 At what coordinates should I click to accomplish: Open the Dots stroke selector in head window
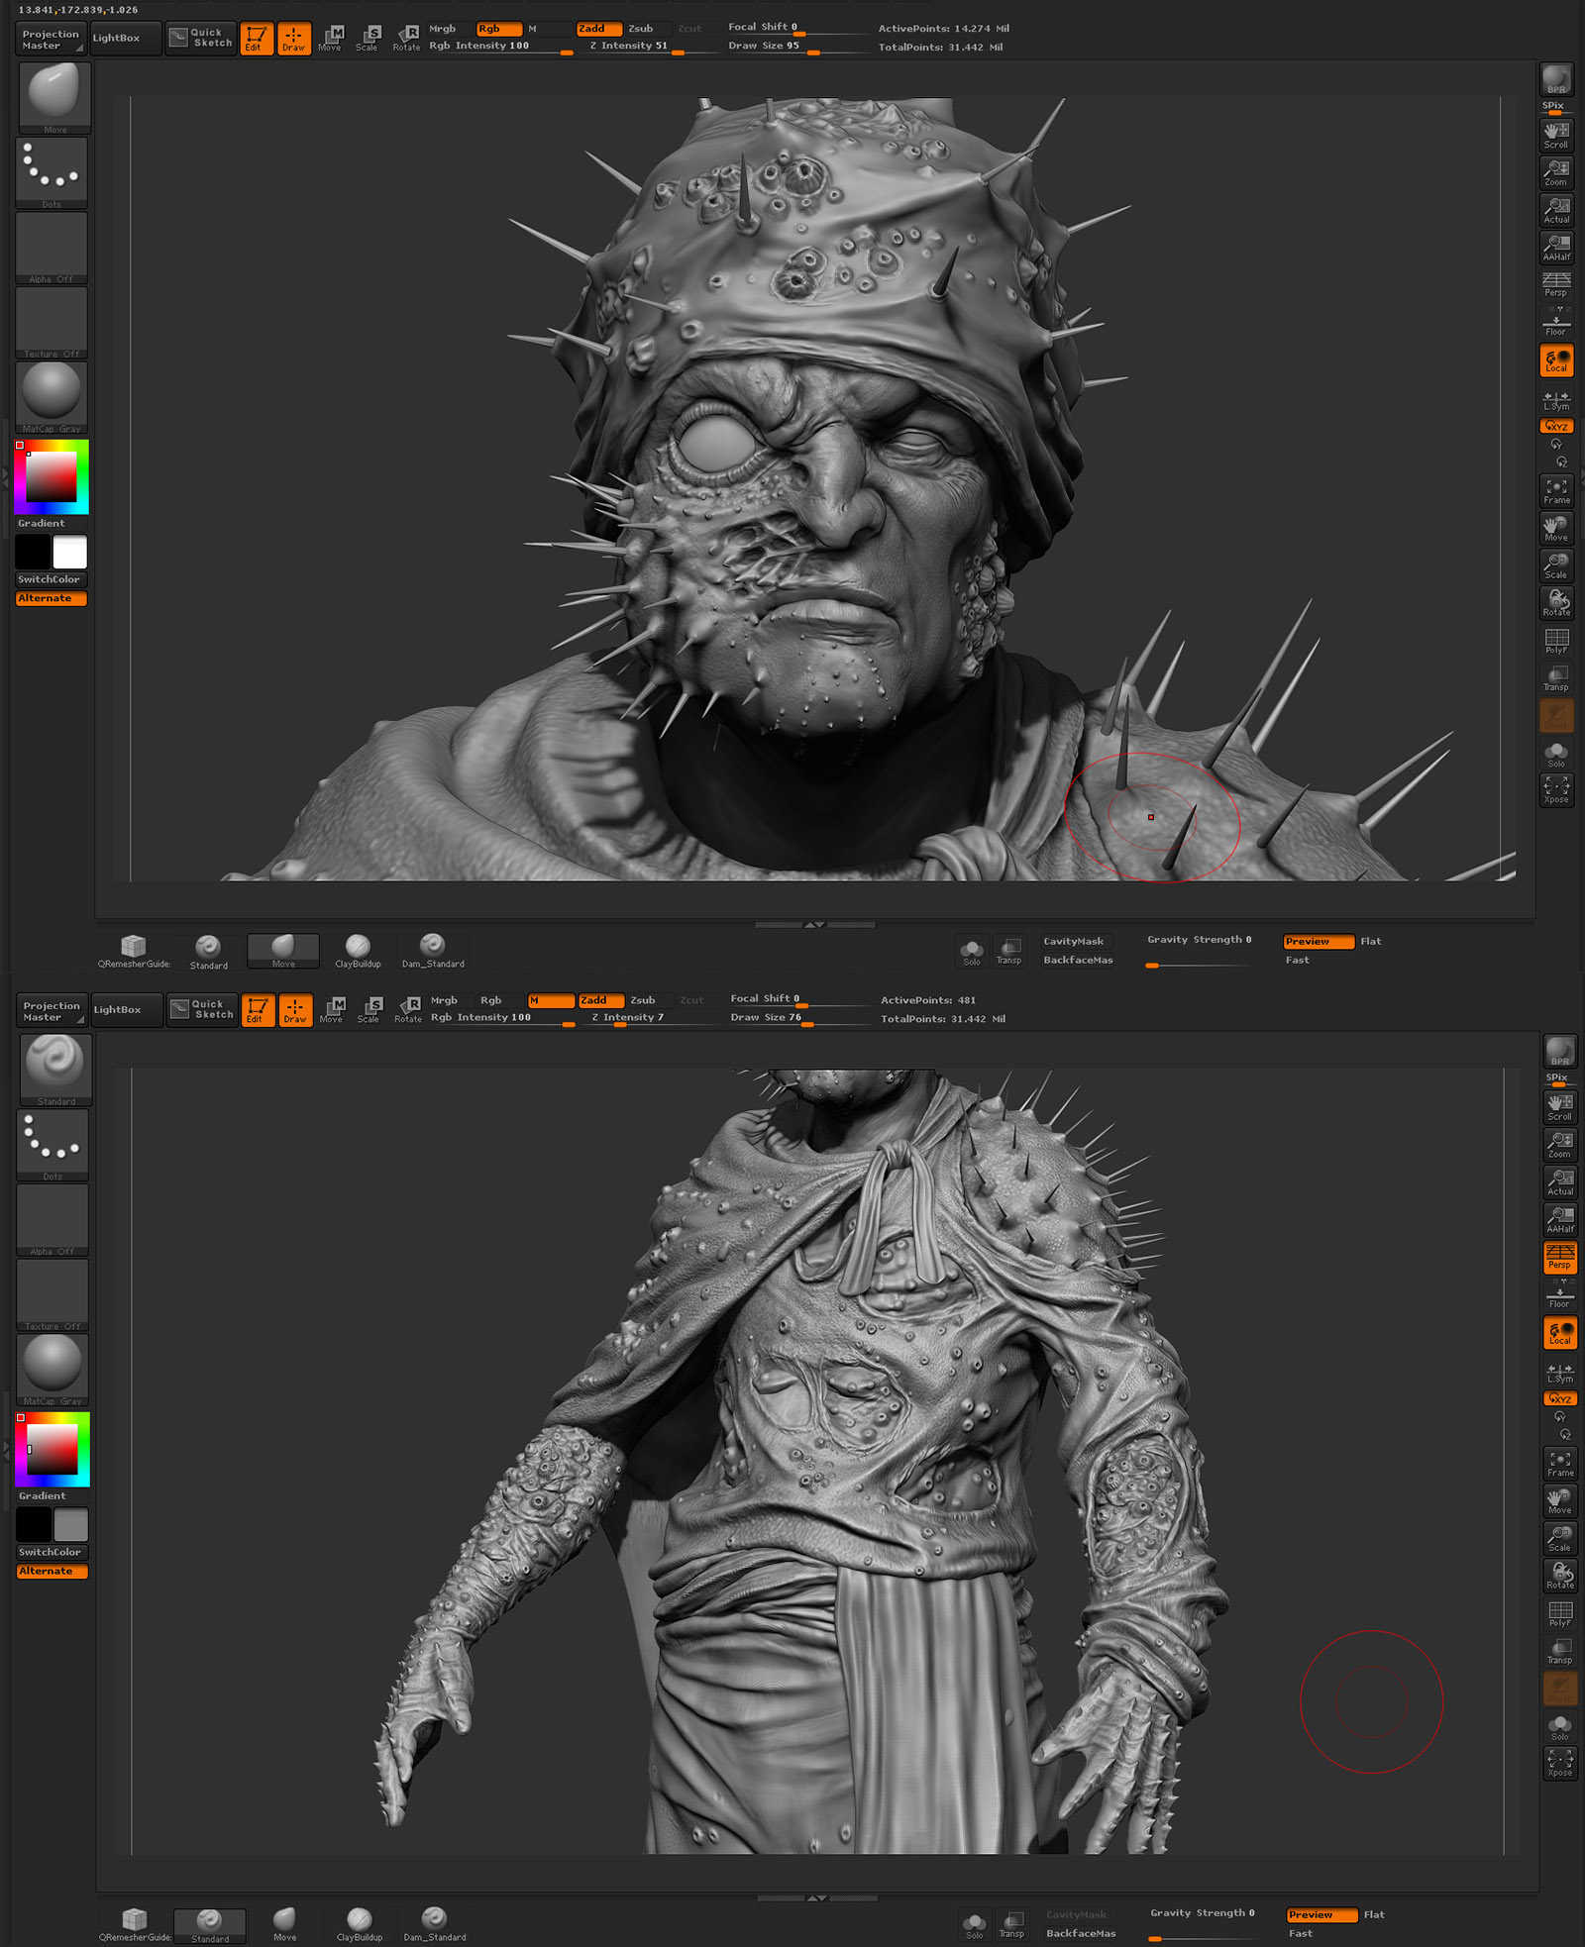(52, 173)
